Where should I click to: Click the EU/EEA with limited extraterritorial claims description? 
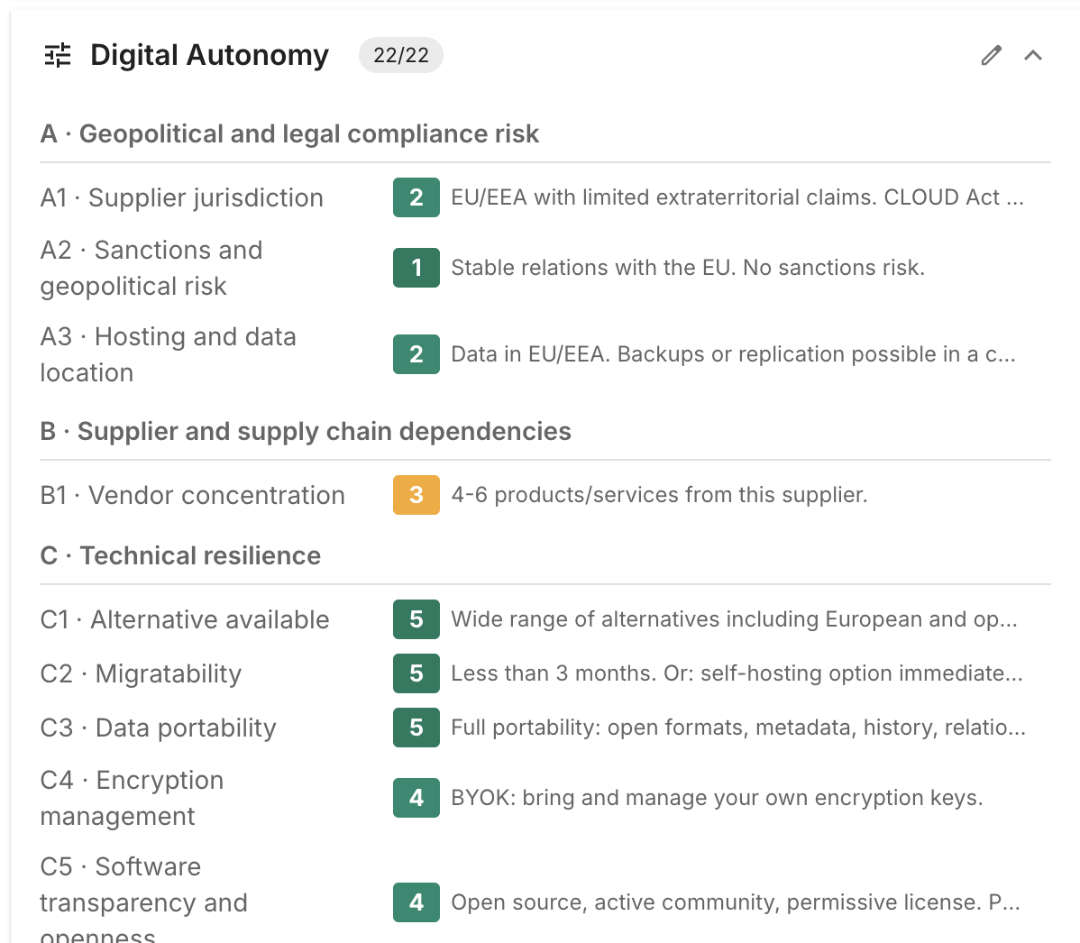click(x=737, y=197)
